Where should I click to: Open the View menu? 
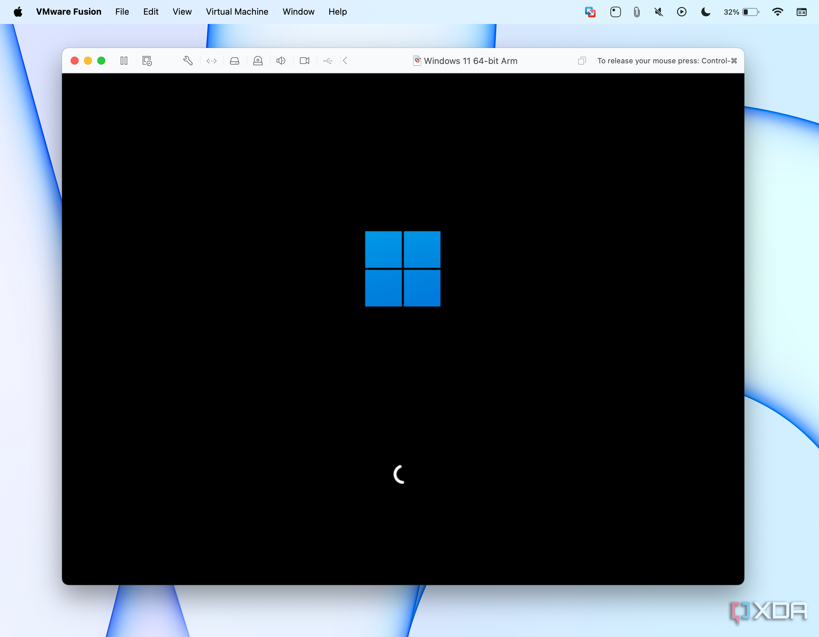point(182,12)
